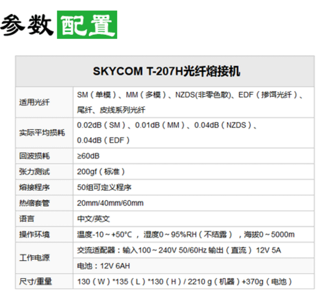324x294 pixels.
Task: Click the 热缩套管 row label
Action: (34, 203)
